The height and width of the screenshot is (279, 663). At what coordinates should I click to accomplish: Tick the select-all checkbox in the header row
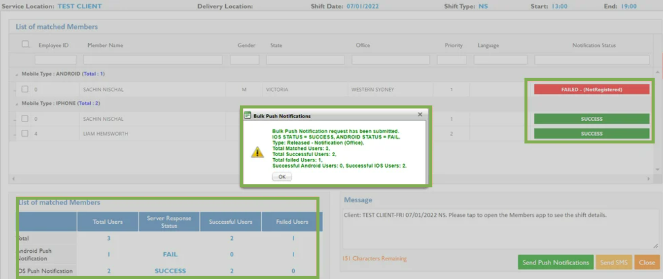[25, 44]
